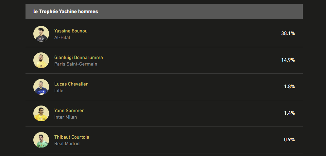Click the Lille club label
Image resolution: width=326 pixels, height=156 pixels.
click(59, 90)
